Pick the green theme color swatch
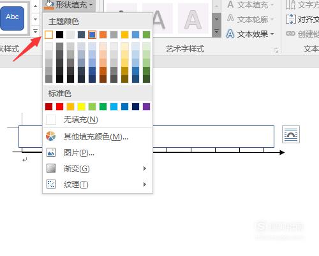 coord(146,34)
